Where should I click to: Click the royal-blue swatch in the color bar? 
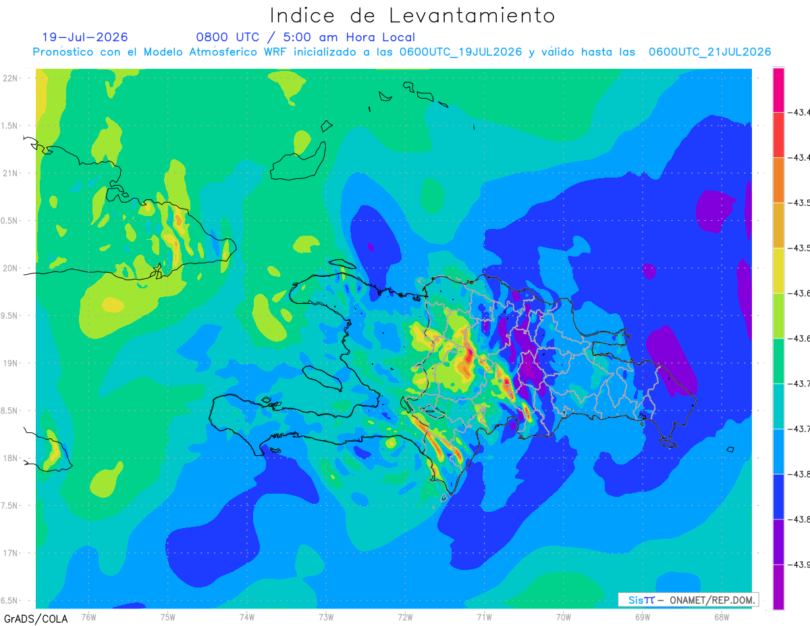tap(778, 497)
